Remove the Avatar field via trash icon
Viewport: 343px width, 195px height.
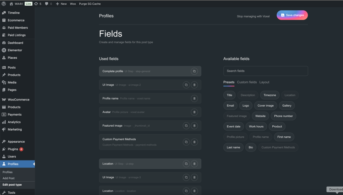(194, 112)
